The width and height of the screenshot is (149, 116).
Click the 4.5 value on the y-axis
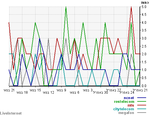point(144,15)
